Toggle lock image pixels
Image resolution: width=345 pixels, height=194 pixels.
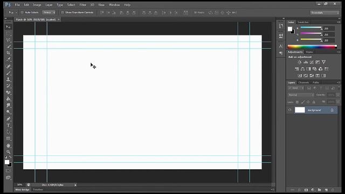tap(303, 102)
